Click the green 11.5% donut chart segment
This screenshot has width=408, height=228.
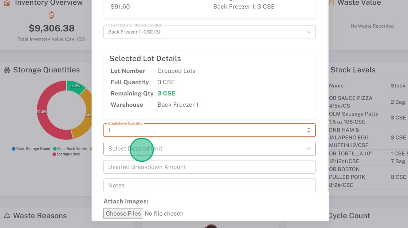click(75, 86)
